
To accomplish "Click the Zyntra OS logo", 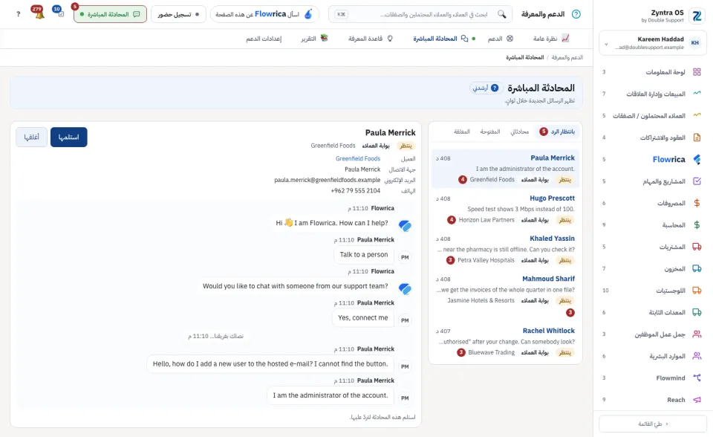I will [697, 16].
